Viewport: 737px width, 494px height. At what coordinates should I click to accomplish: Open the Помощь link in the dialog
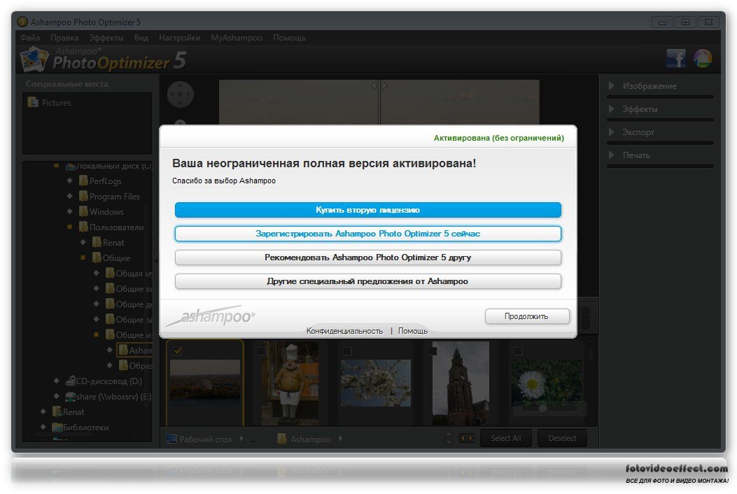coord(413,331)
